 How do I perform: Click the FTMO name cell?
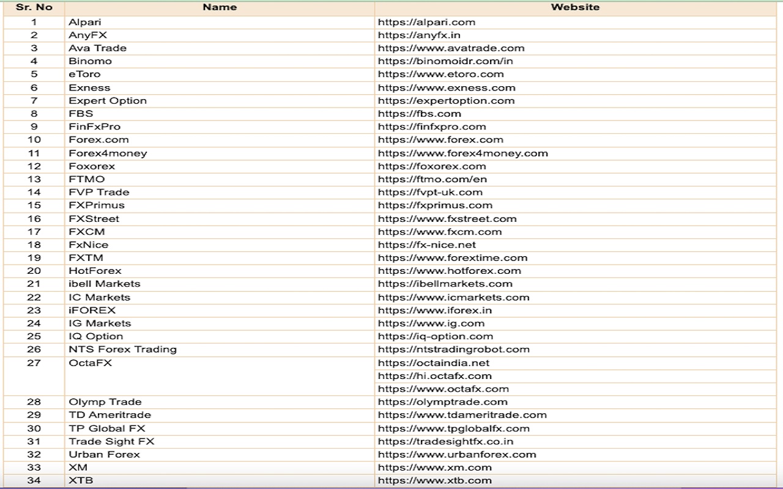pos(220,179)
